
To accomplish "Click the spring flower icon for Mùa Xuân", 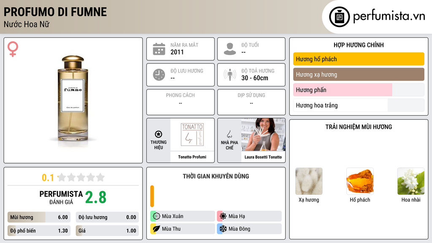I will tap(157, 216).
